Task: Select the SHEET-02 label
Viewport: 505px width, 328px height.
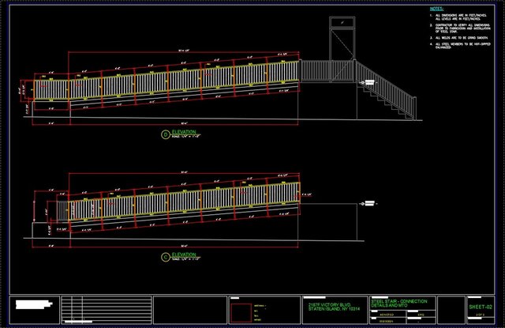Action: pyautogui.click(x=480, y=305)
